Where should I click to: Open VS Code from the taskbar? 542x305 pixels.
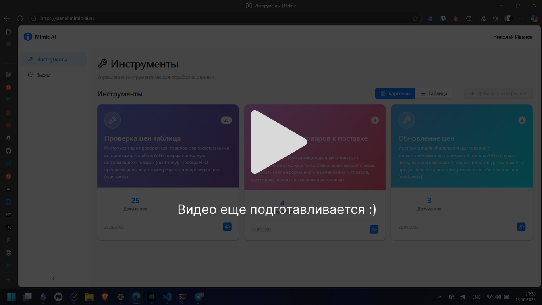click(167, 297)
